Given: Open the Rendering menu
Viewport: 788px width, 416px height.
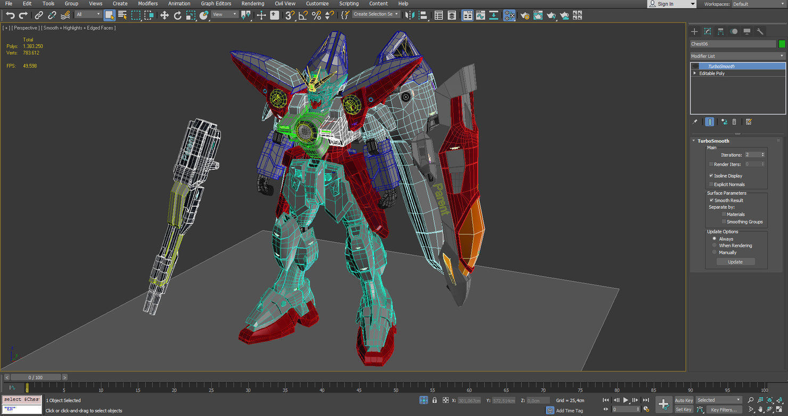Looking at the screenshot, I should tap(253, 4).
